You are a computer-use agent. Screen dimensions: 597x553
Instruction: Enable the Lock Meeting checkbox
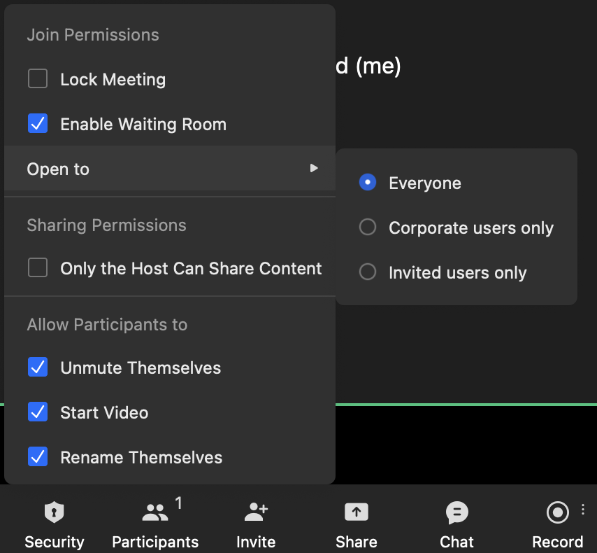(x=38, y=79)
